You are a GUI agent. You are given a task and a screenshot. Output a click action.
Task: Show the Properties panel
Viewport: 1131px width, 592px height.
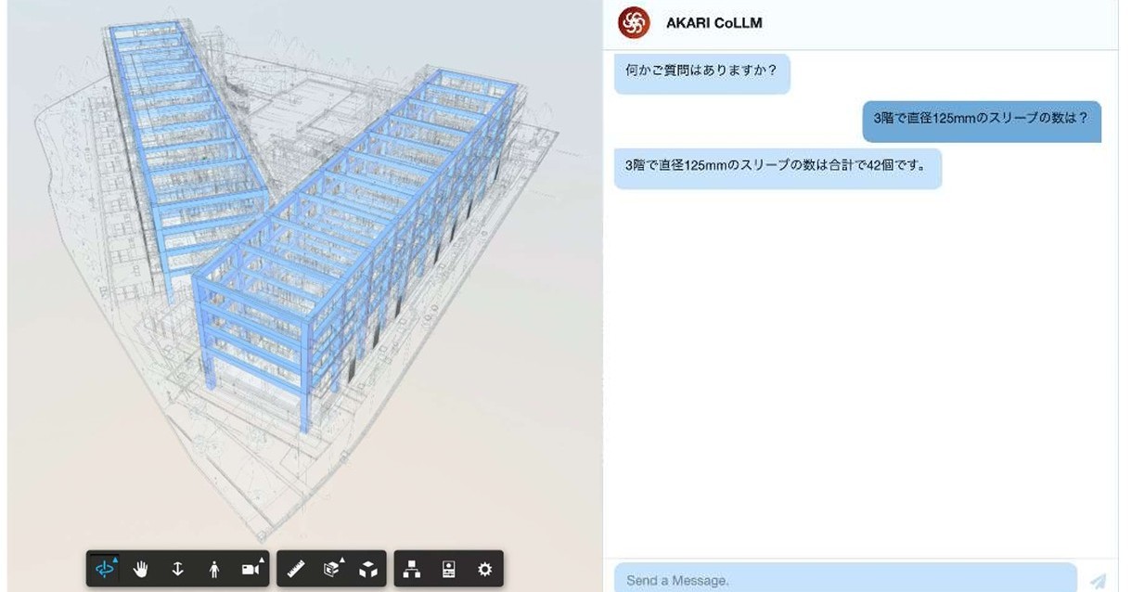pos(449,569)
